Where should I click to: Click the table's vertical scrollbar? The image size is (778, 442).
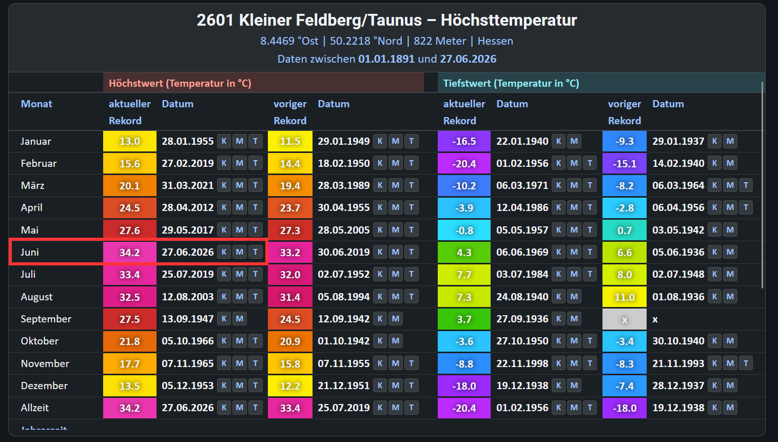pyautogui.click(x=763, y=185)
